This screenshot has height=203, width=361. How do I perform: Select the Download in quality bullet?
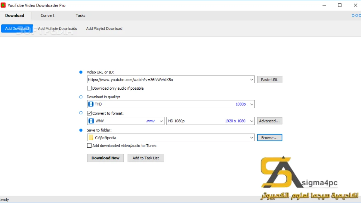point(81,97)
